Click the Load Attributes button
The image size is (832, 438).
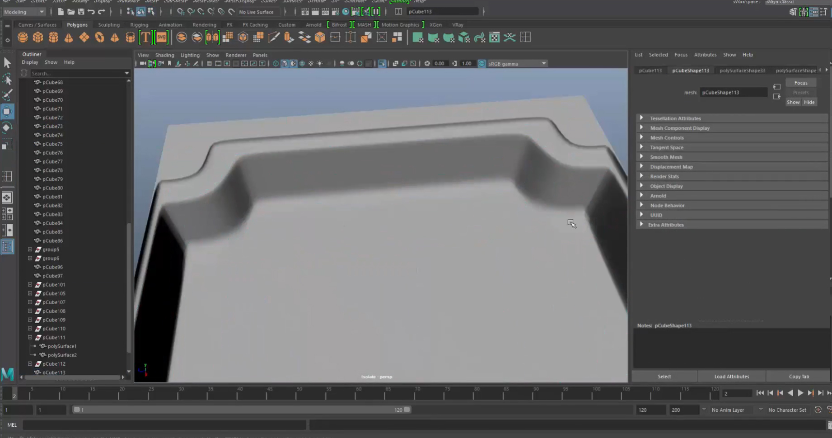[x=731, y=377]
